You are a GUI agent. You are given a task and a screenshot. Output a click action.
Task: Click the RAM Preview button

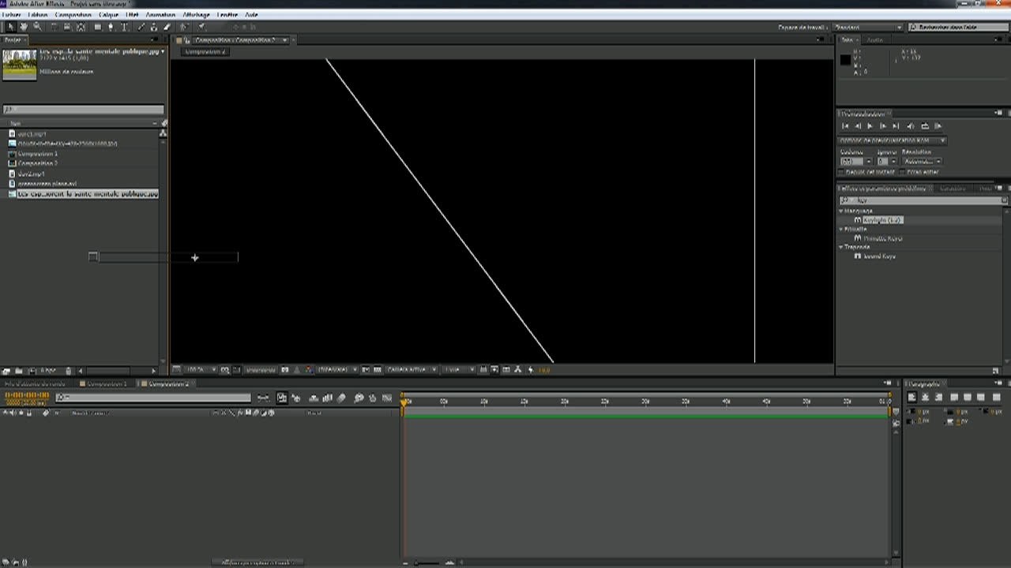pos(938,126)
